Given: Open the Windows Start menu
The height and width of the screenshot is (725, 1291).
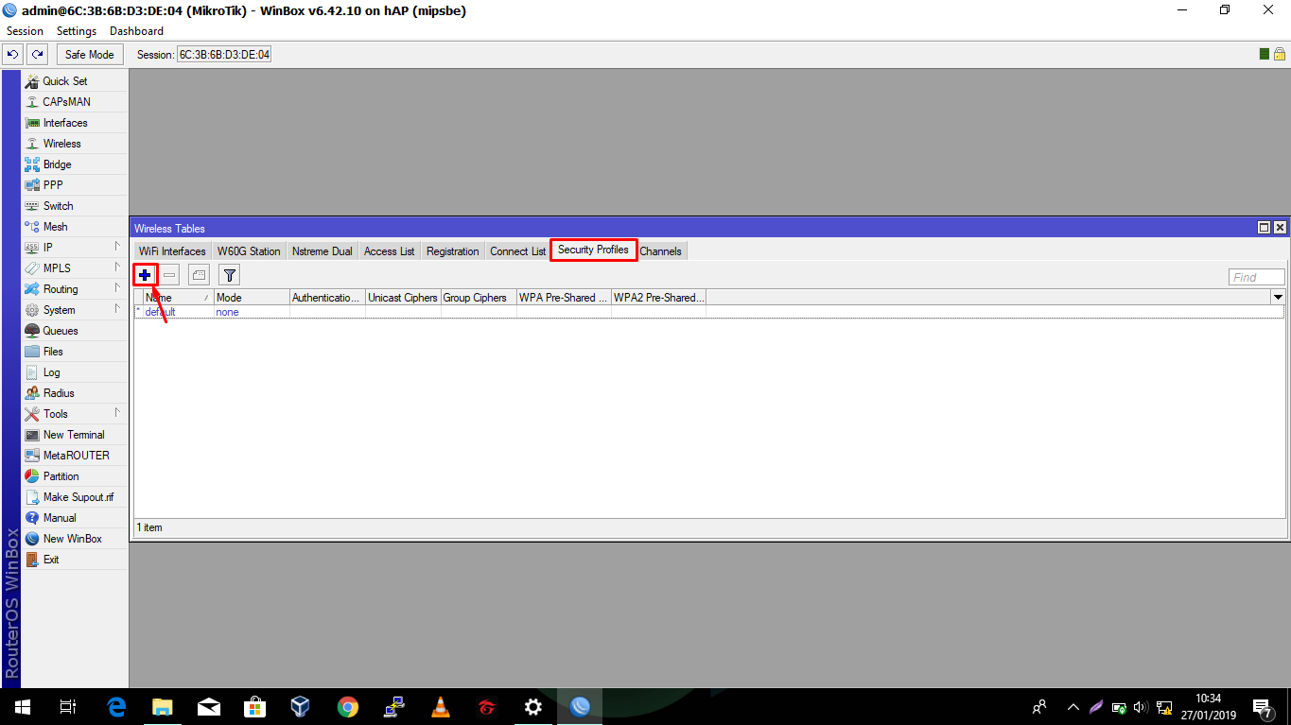Looking at the screenshot, I should tap(22, 706).
